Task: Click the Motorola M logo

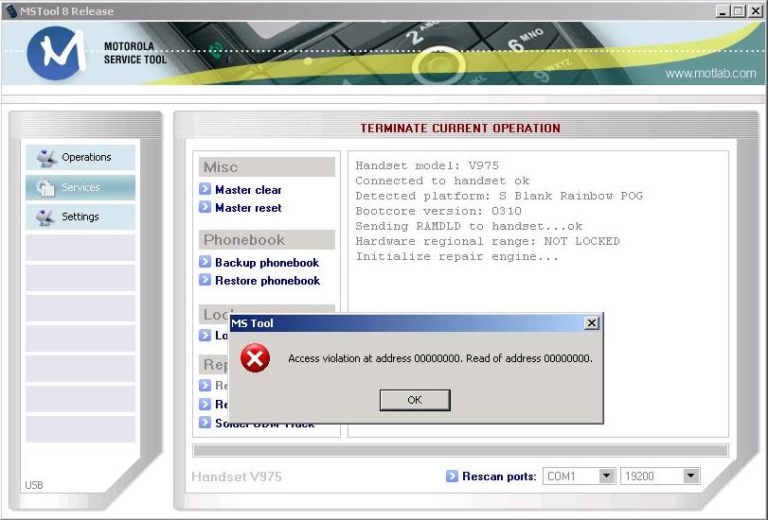Action: (56, 52)
